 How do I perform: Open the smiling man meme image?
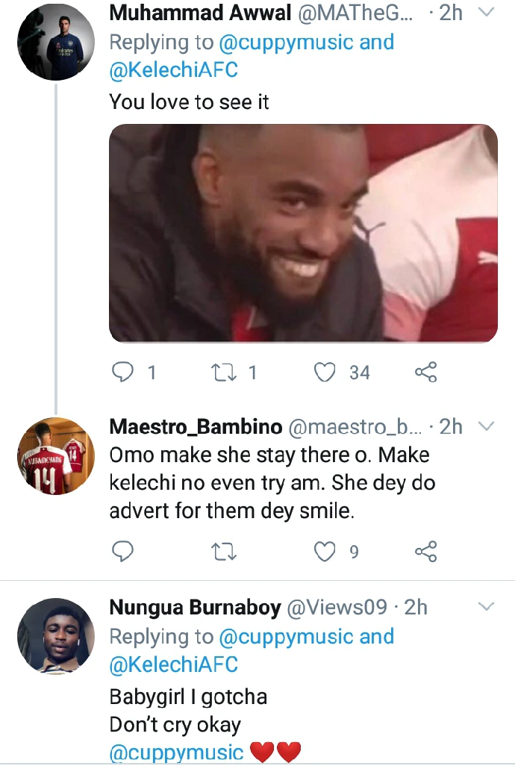[303, 233]
